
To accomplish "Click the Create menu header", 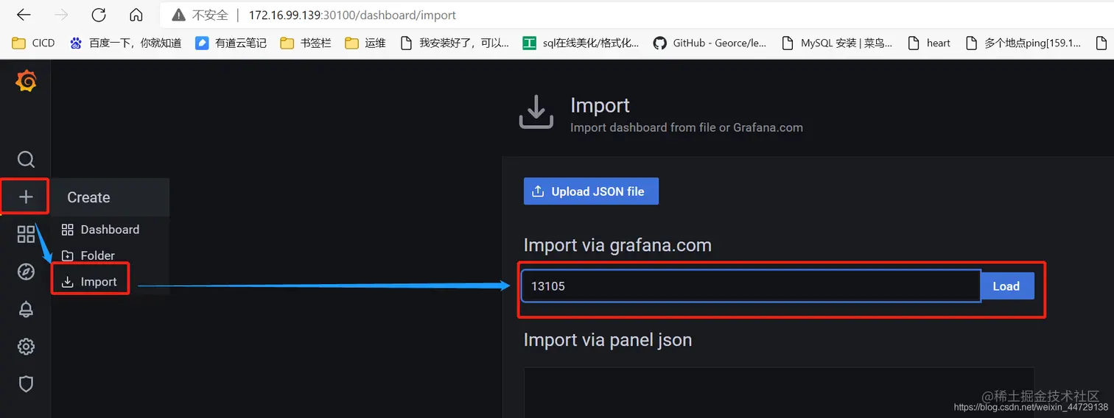I will coord(110,197).
